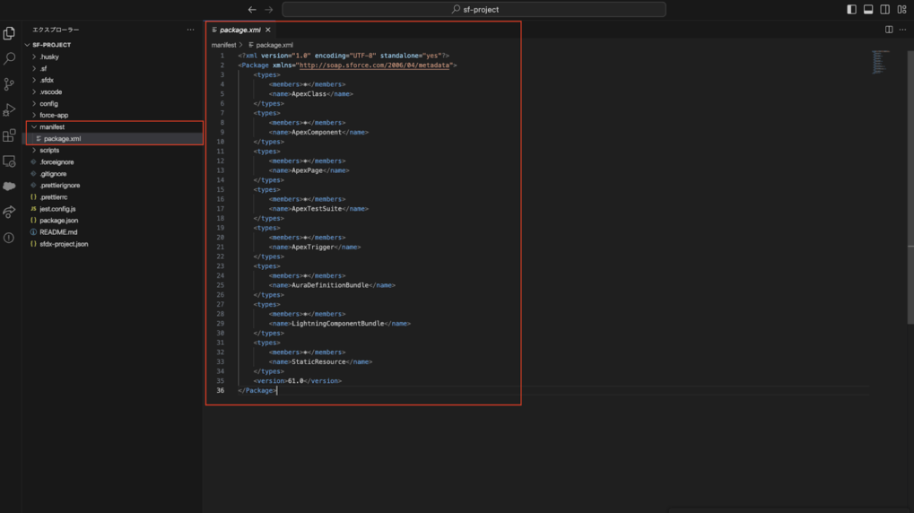Expand the .vscode folder
914x513 pixels.
[50, 92]
